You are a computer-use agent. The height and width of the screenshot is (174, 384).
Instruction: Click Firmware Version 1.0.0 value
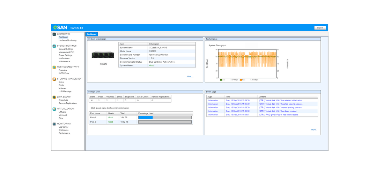point(152,58)
